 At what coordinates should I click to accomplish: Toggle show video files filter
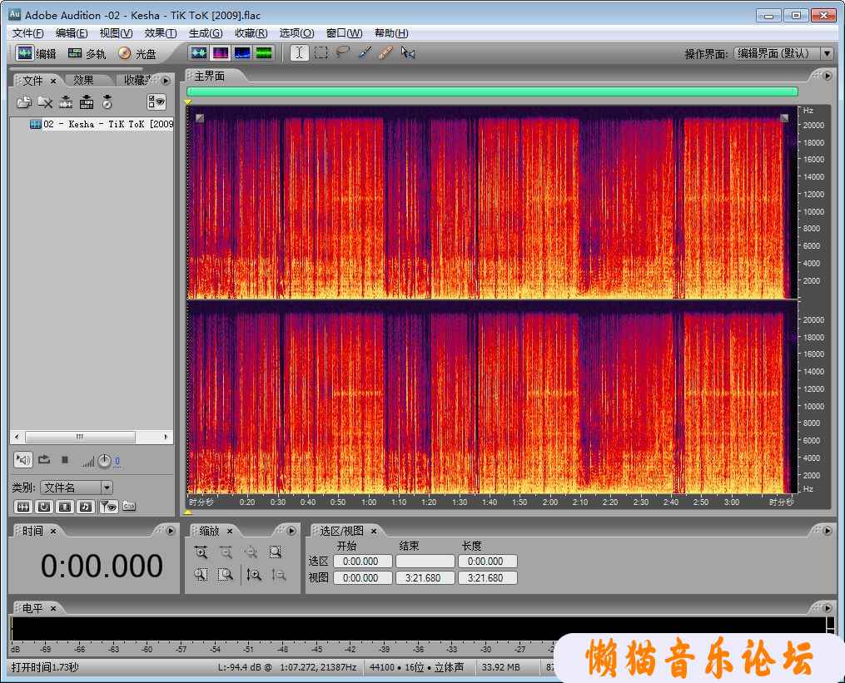click(x=65, y=507)
